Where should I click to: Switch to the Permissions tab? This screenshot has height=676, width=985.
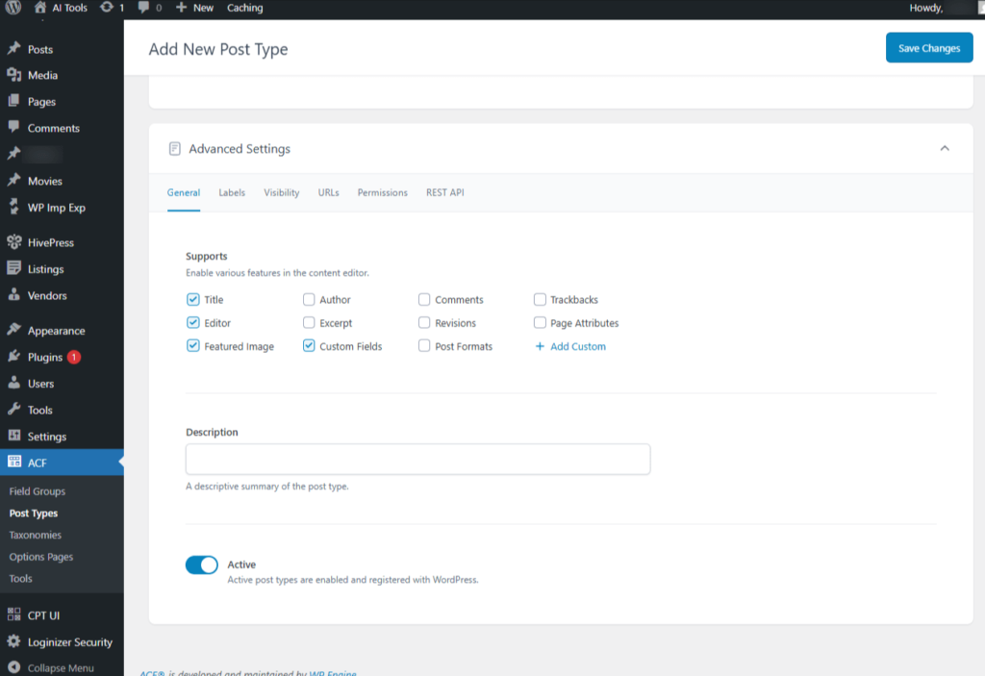[382, 192]
